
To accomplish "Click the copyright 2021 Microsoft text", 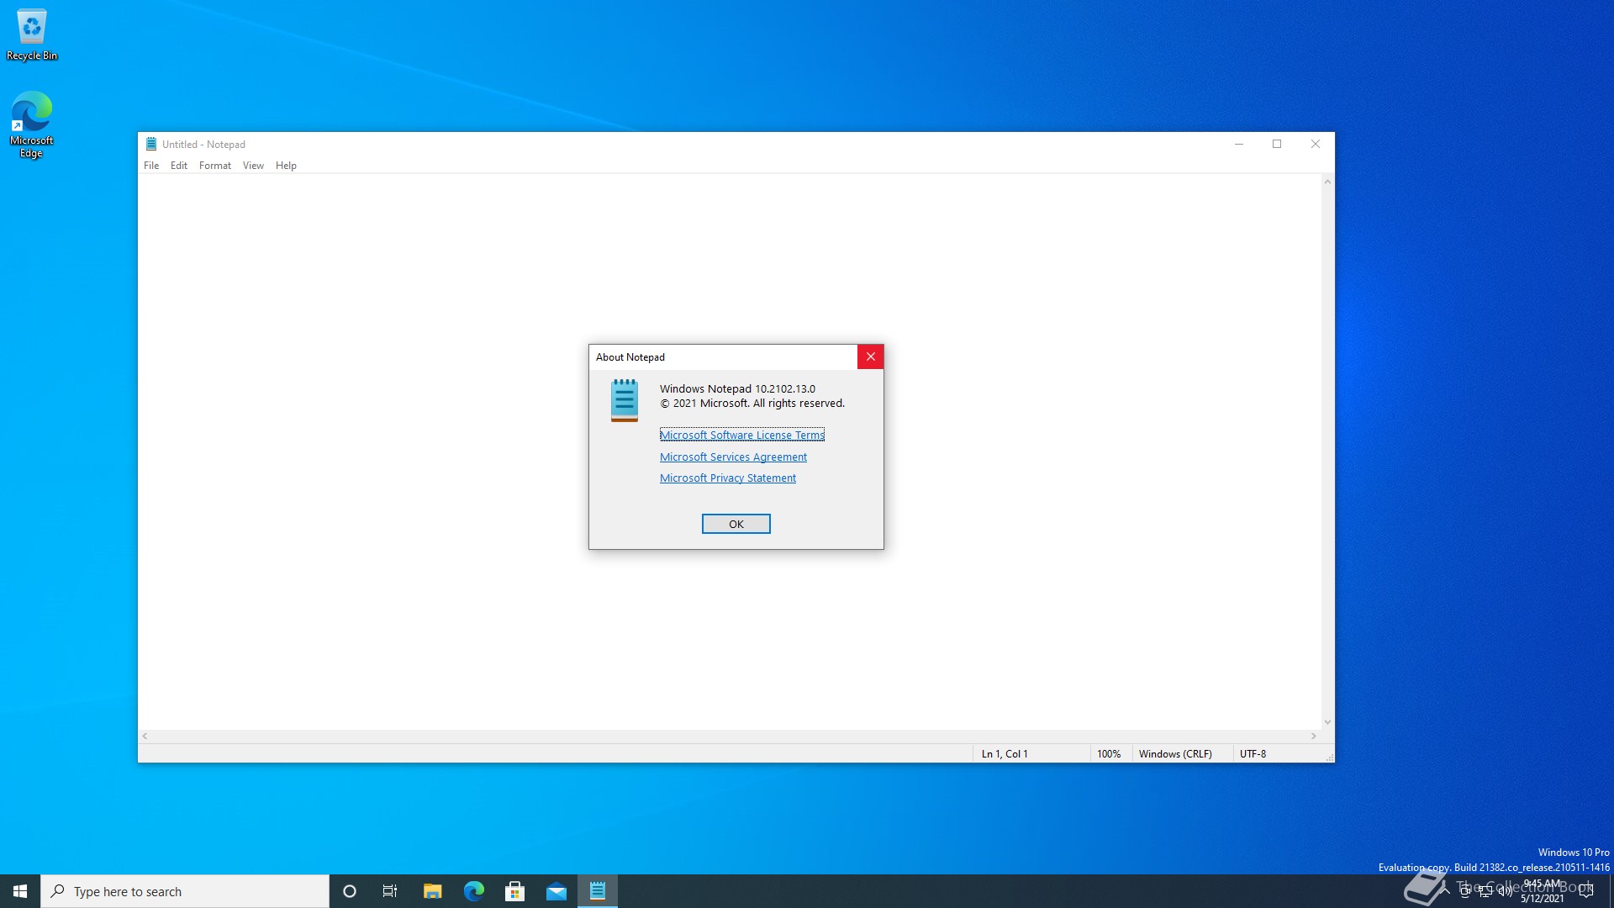I will point(752,404).
